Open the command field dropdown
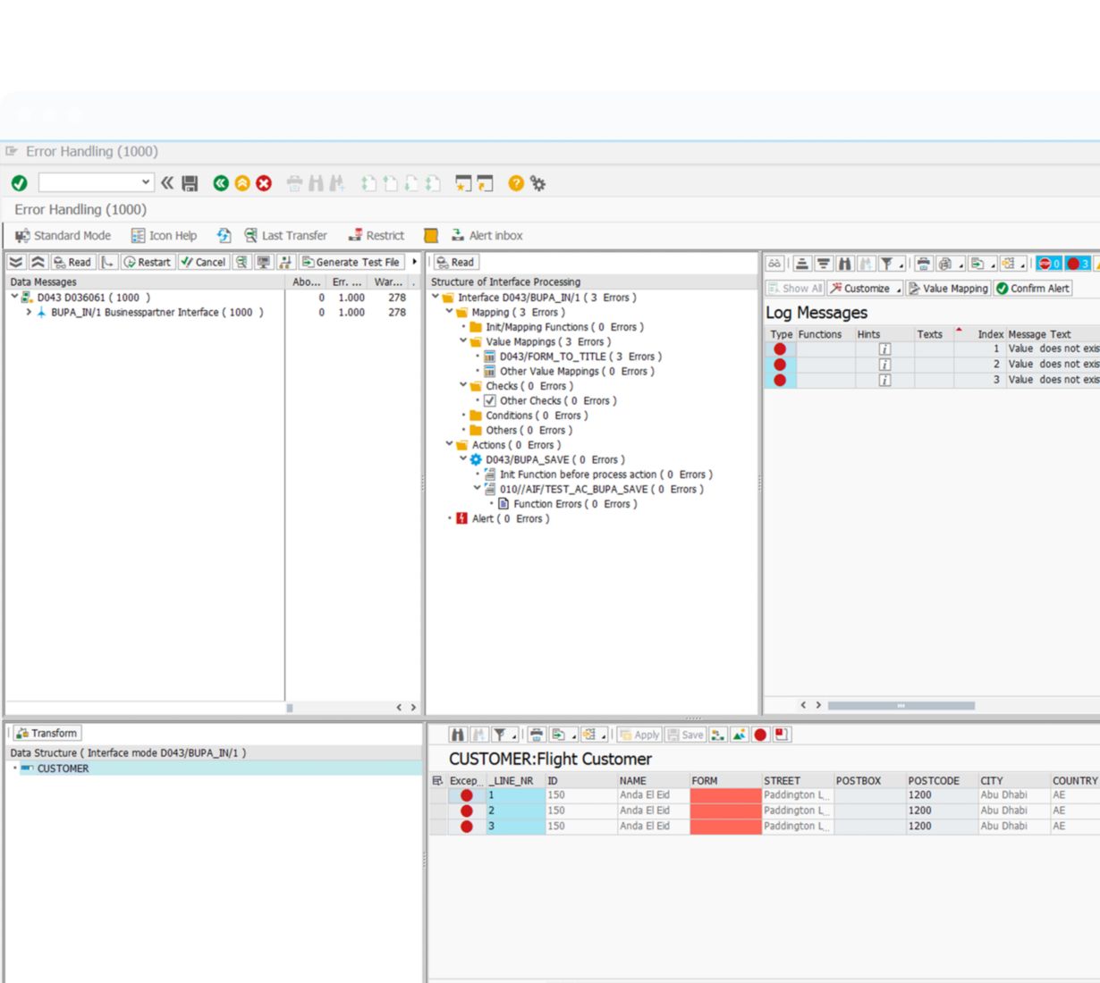The height and width of the screenshot is (983, 1100). pyautogui.click(x=146, y=182)
